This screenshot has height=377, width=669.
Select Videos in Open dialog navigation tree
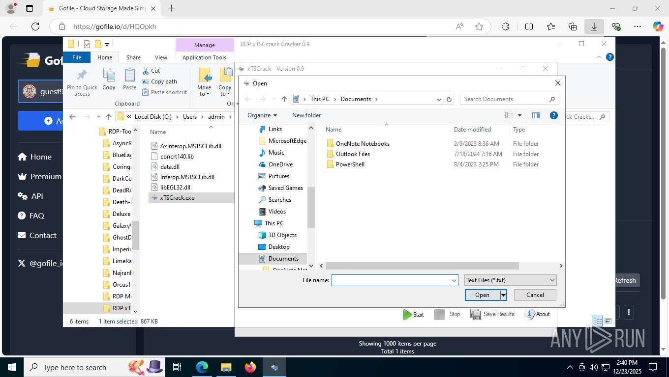pyautogui.click(x=277, y=212)
